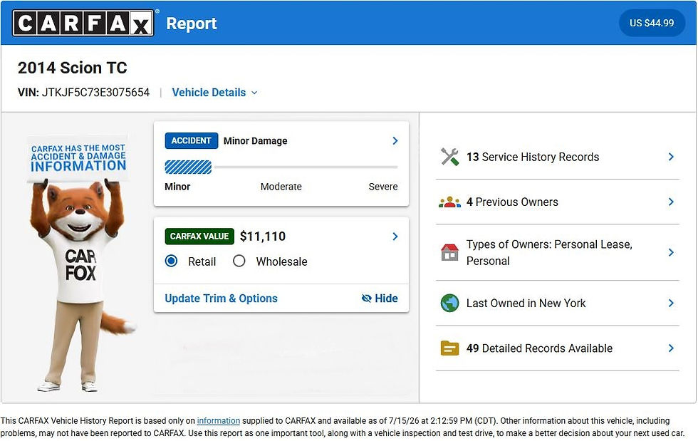Viewport: 698px width, 441px height.
Task: Expand the Last Owned in New York chevron
Action: [x=671, y=303]
